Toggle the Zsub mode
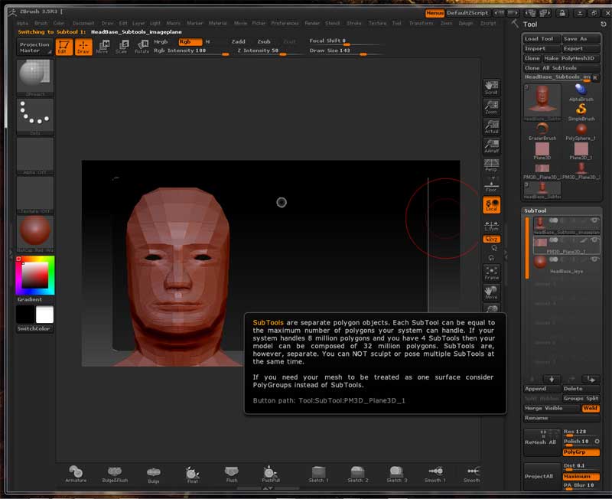Screen dimensions: 612x499 264,42
